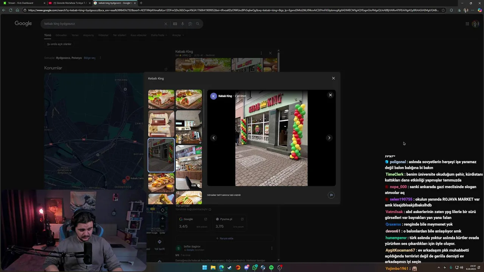Screen dimensions: 484x272
Task: Open the first kebab wrap thumbnail
Action: pos(161,99)
